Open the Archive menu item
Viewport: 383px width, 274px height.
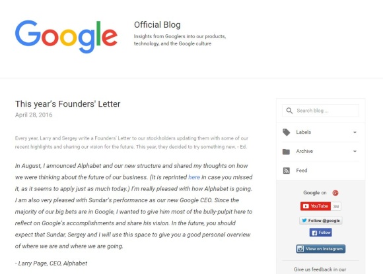point(320,151)
